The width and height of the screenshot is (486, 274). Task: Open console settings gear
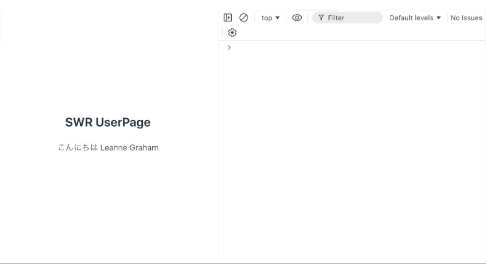pyautogui.click(x=232, y=32)
